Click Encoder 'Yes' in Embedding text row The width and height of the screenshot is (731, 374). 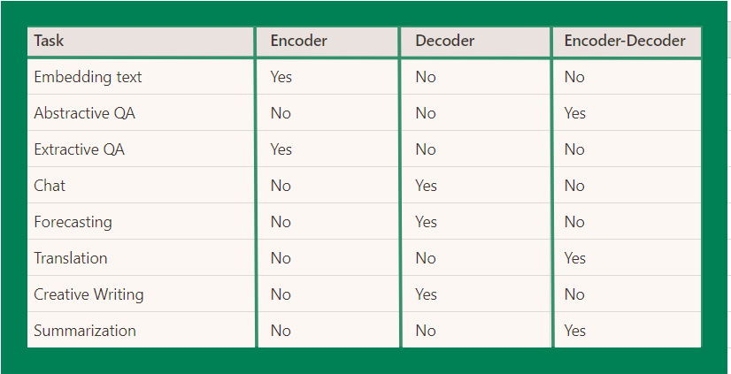pos(281,77)
